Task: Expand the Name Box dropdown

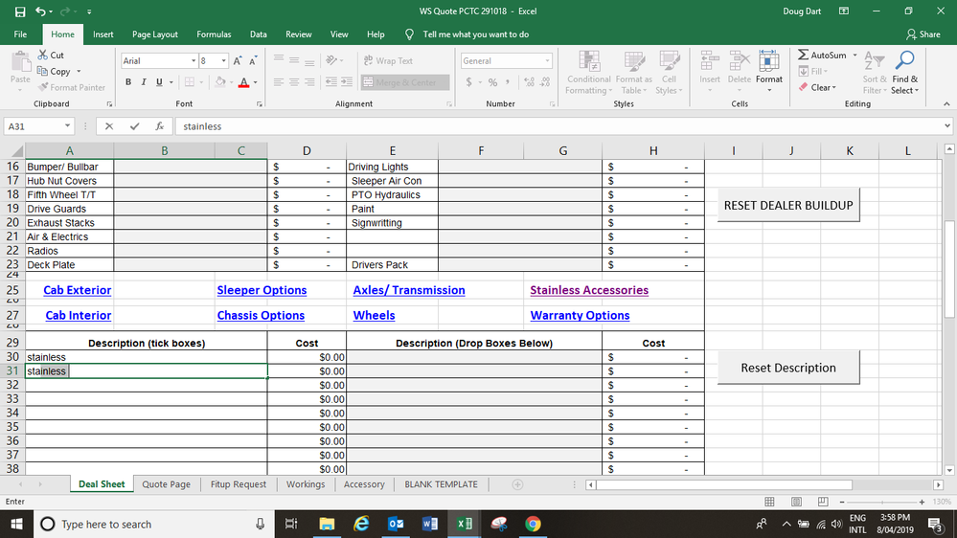Action: pyautogui.click(x=67, y=126)
